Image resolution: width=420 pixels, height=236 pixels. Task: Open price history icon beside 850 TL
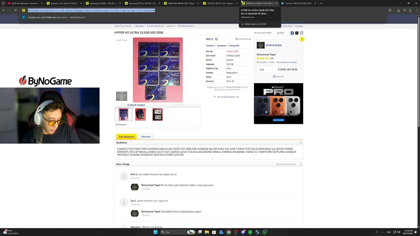pos(216,39)
